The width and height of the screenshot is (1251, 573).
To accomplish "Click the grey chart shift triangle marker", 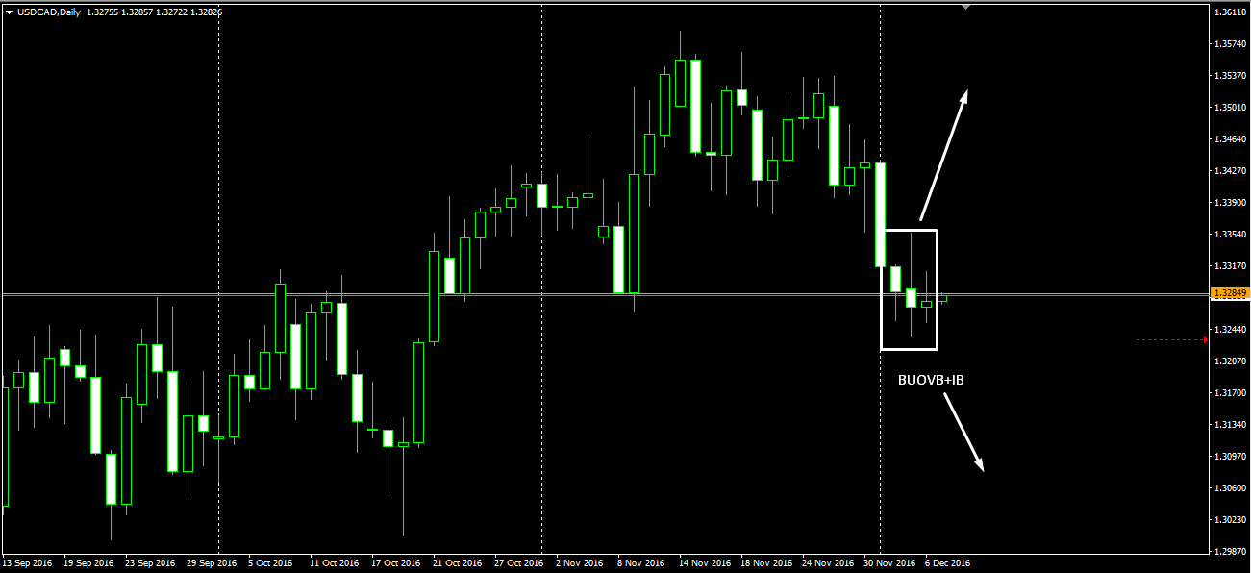I will [x=965, y=7].
